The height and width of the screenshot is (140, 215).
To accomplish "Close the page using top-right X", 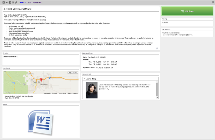I will coord(213,2).
